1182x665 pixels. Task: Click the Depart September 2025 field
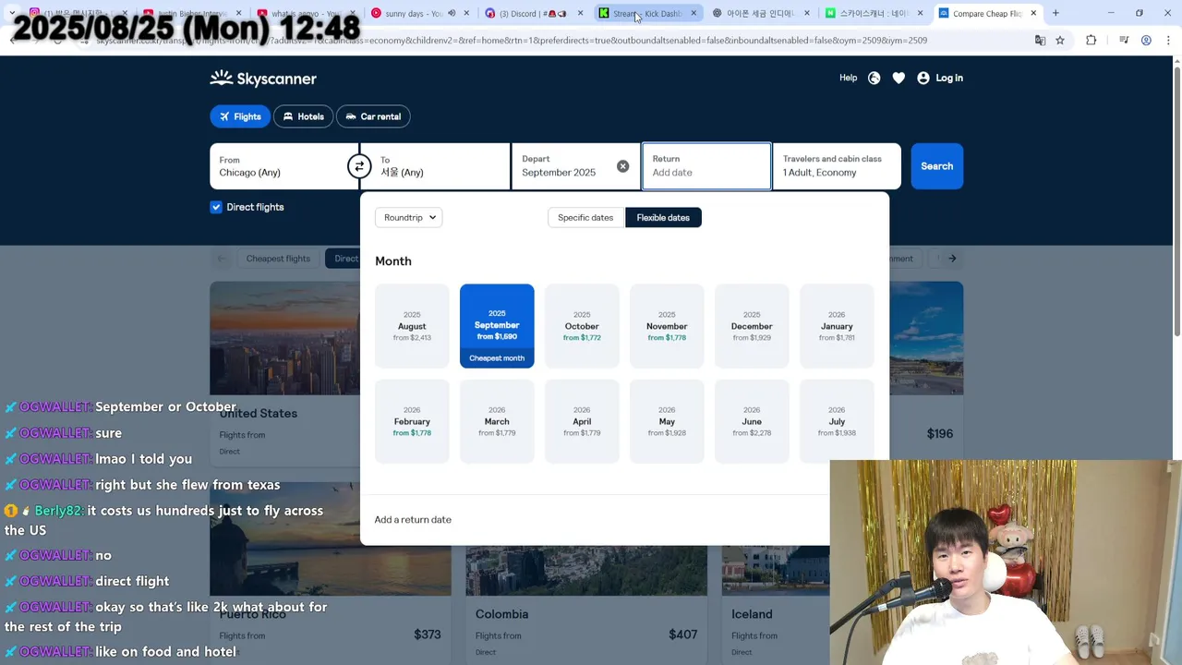(575, 166)
